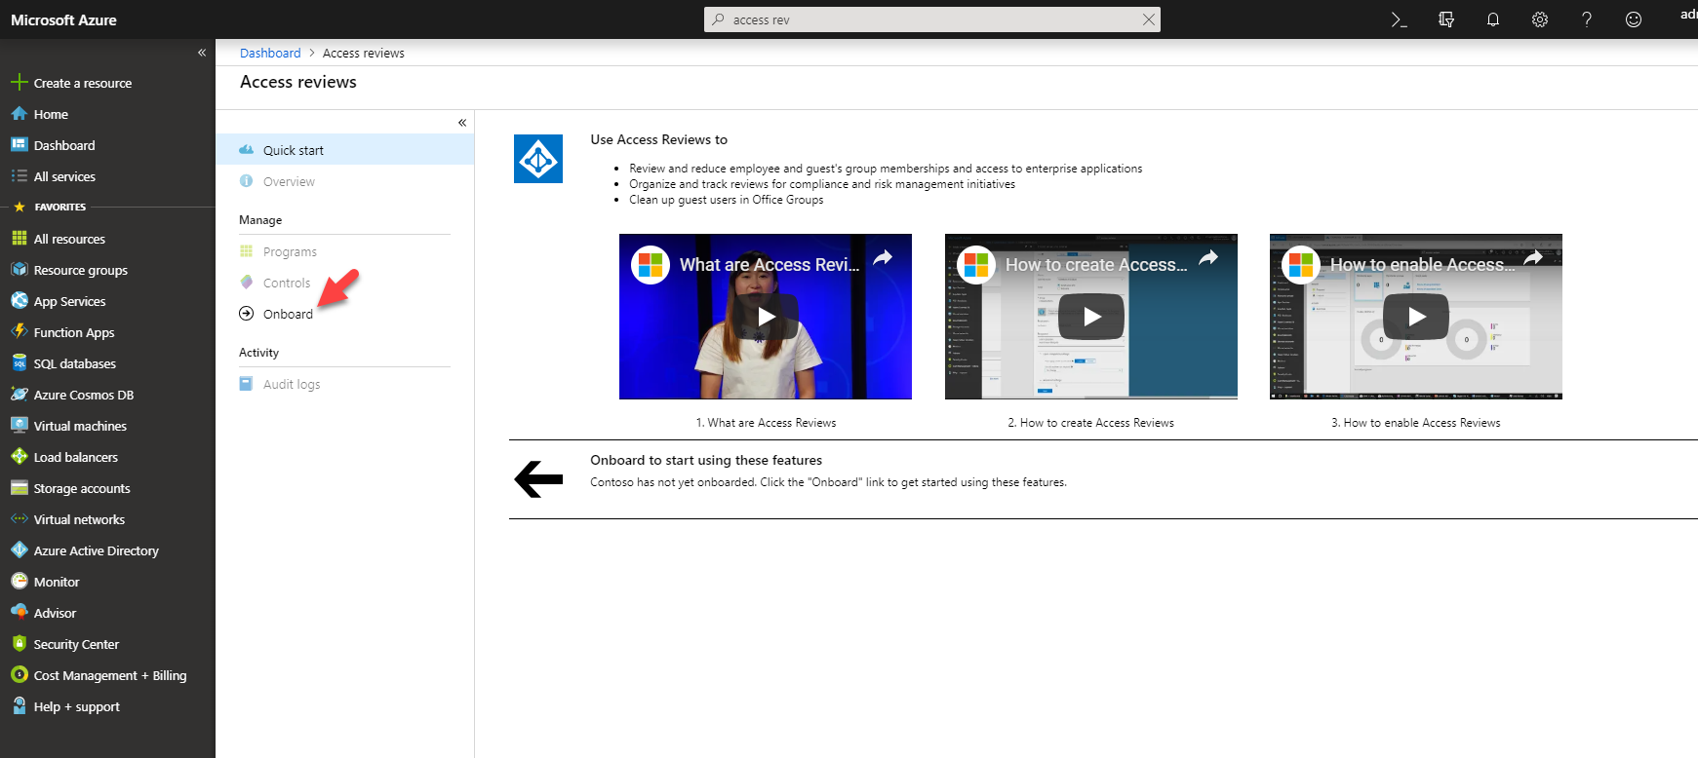Click into the search field at top
Screen dimensions: 1698x758
coord(927,19)
